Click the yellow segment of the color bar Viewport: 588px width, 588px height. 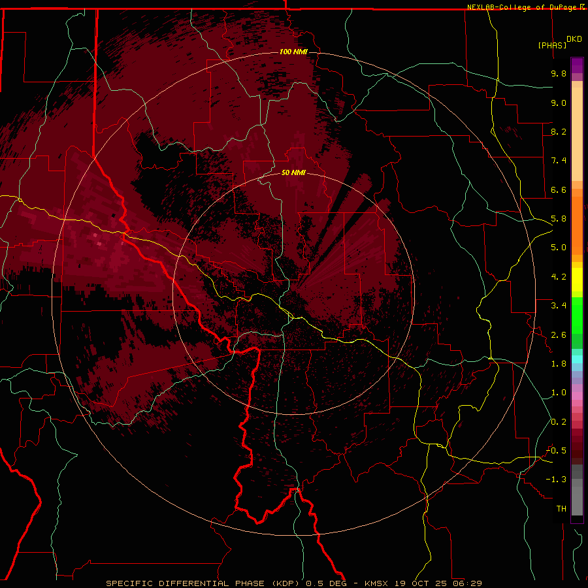coord(577,280)
